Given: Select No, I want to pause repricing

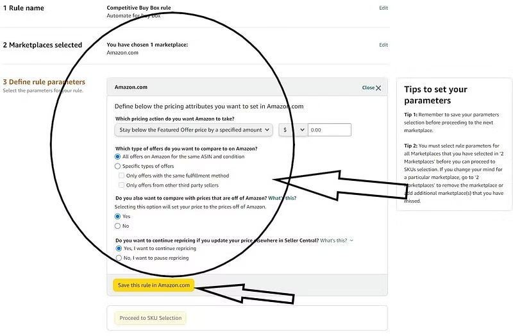Looking at the screenshot, I should [x=119, y=258].
